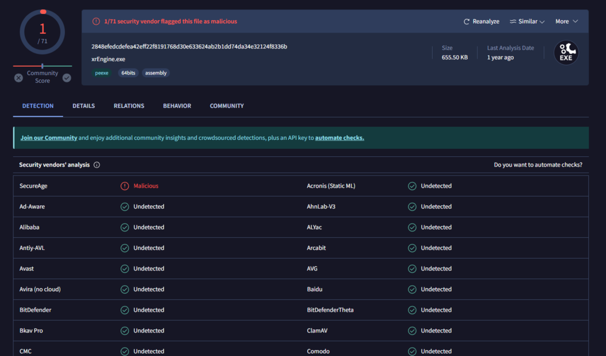This screenshot has height=356, width=606.
Task: Expand the More options dropdown
Action: 567,21
